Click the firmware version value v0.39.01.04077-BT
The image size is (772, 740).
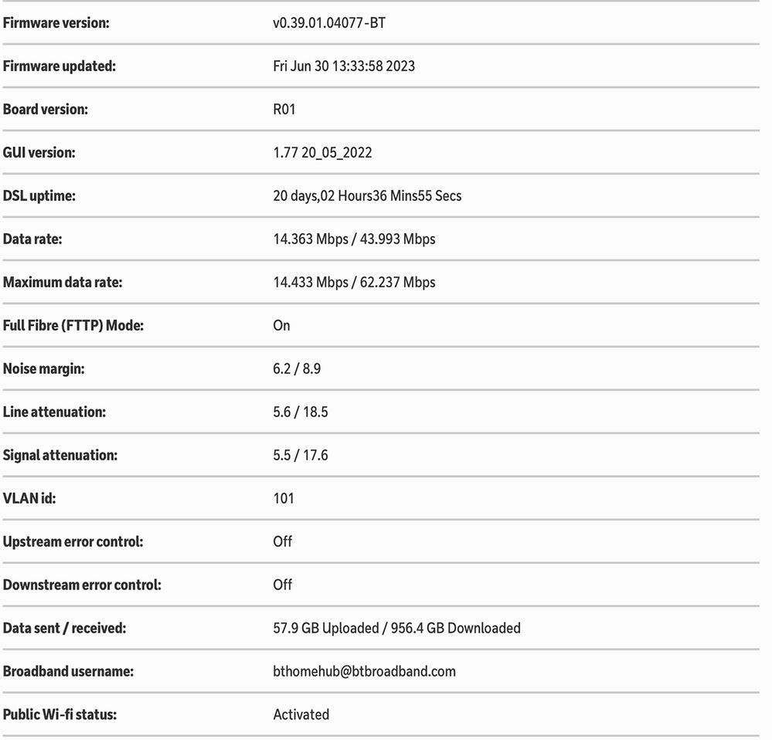329,23
